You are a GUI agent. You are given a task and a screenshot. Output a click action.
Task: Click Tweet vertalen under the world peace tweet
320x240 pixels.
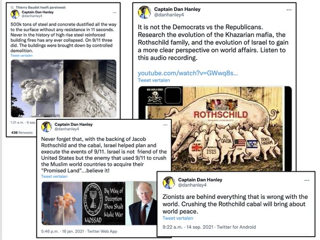(178, 218)
